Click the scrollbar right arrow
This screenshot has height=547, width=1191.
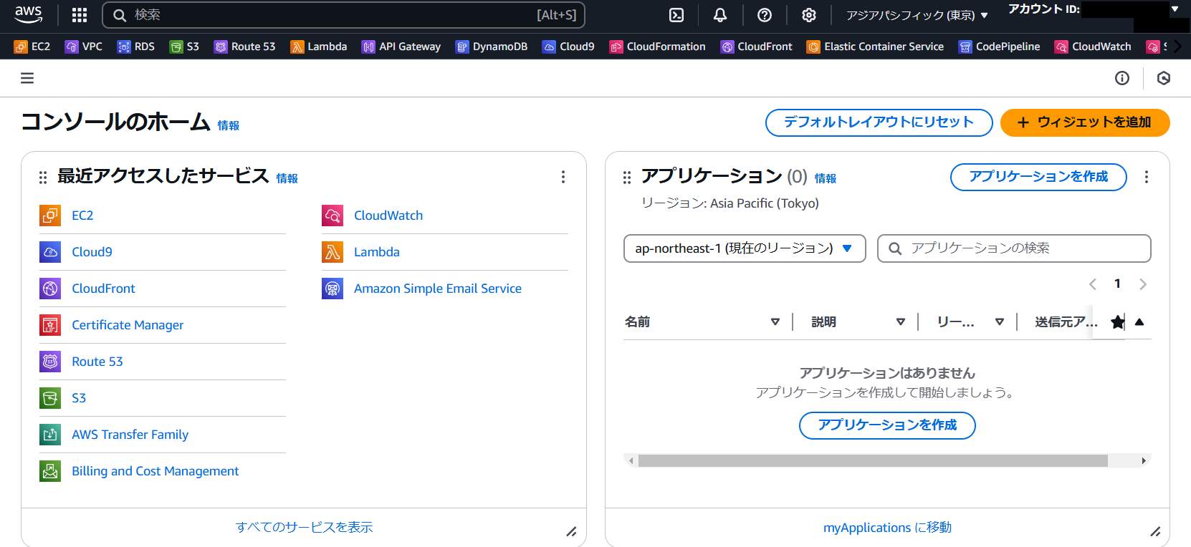[x=1144, y=460]
